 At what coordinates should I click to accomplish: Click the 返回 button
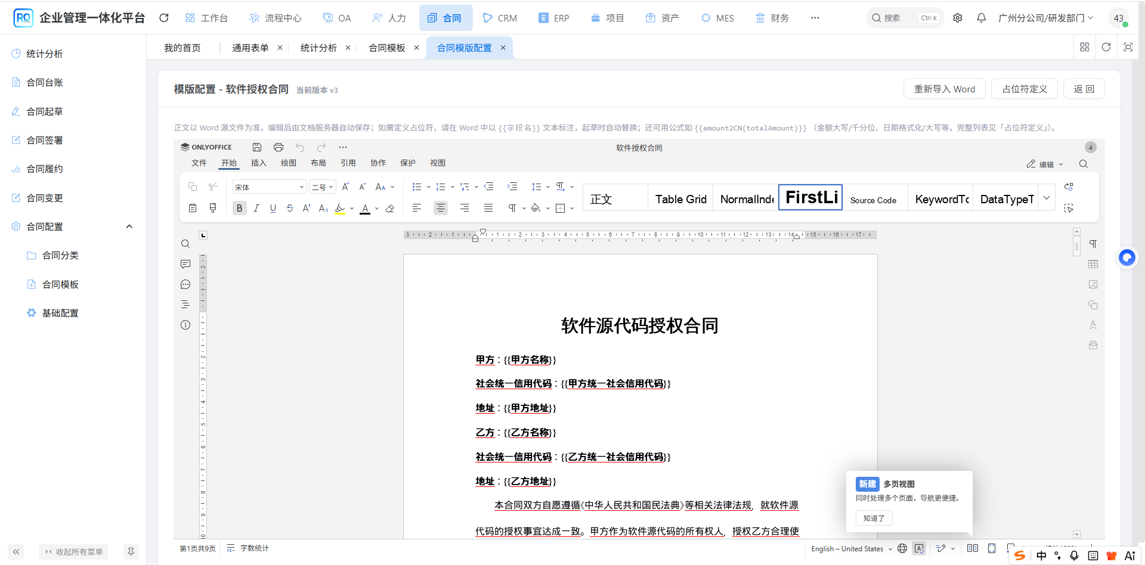[x=1084, y=89]
